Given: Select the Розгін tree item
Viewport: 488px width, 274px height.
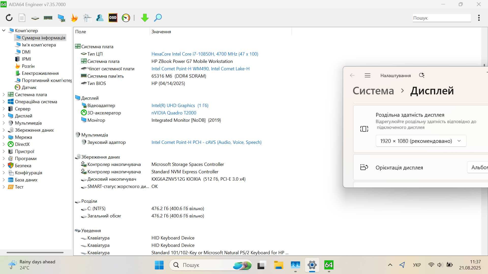Looking at the screenshot, I should [x=28, y=66].
